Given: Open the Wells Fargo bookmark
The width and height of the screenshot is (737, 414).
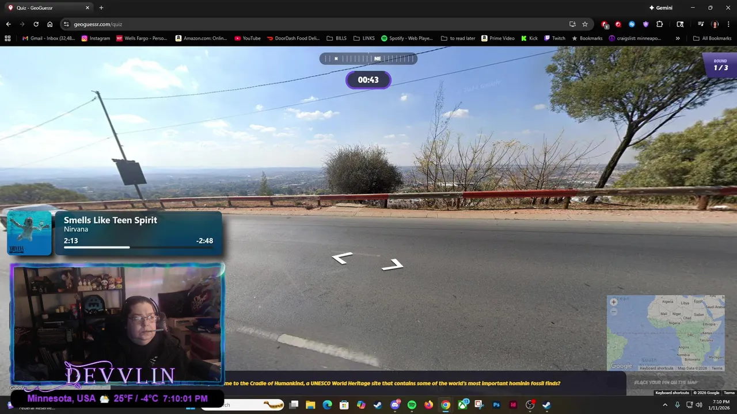Looking at the screenshot, I should point(142,39).
